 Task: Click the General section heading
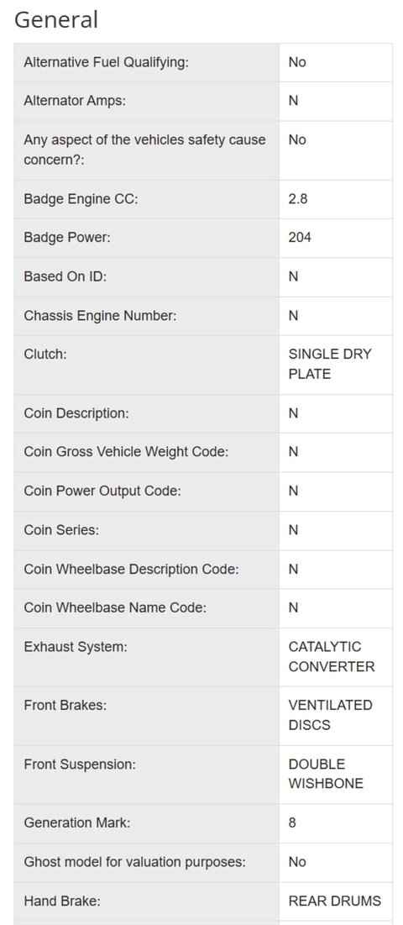click(x=55, y=19)
